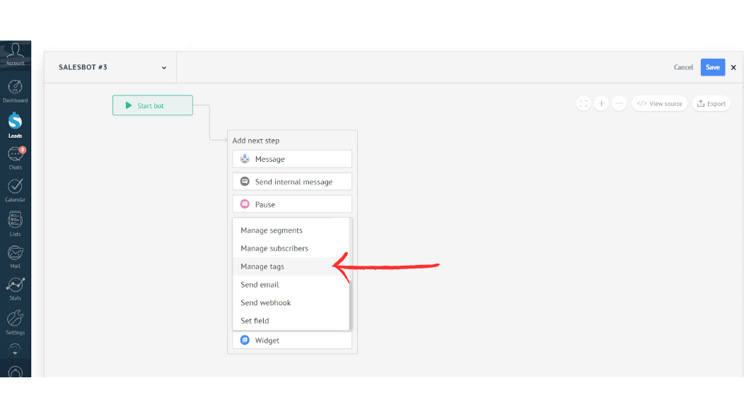The width and height of the screenshot is (744, 419).
Task: Click the Start bot block
Action: (x=152, y=105)
